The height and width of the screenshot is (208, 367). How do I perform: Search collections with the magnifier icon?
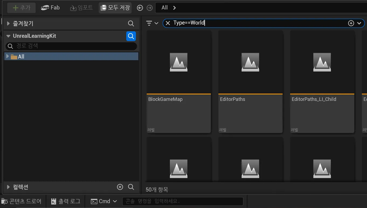[x=131, y=187]
